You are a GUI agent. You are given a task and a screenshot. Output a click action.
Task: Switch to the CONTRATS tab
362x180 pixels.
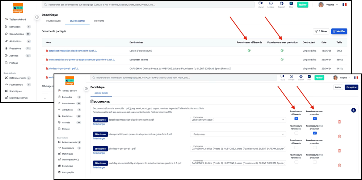99,21
